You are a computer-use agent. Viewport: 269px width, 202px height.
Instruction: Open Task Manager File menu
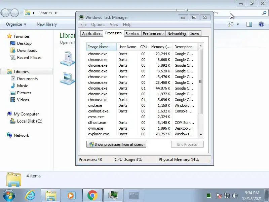(x=83, y=25)
